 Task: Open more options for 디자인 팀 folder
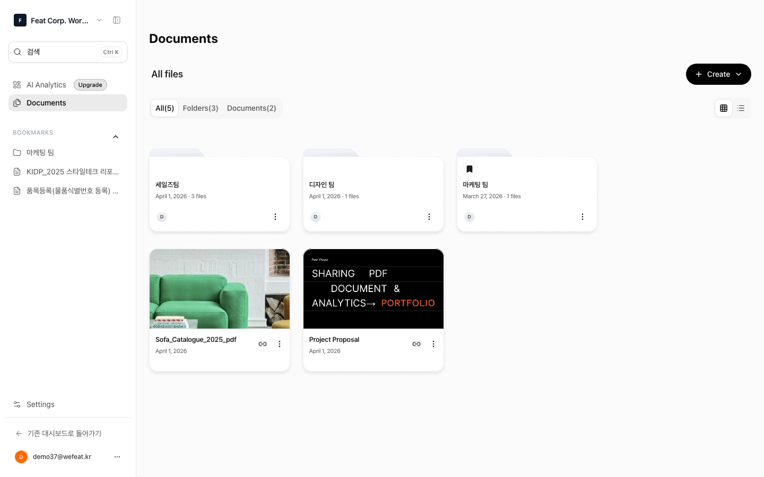click(x=429, y=217)
